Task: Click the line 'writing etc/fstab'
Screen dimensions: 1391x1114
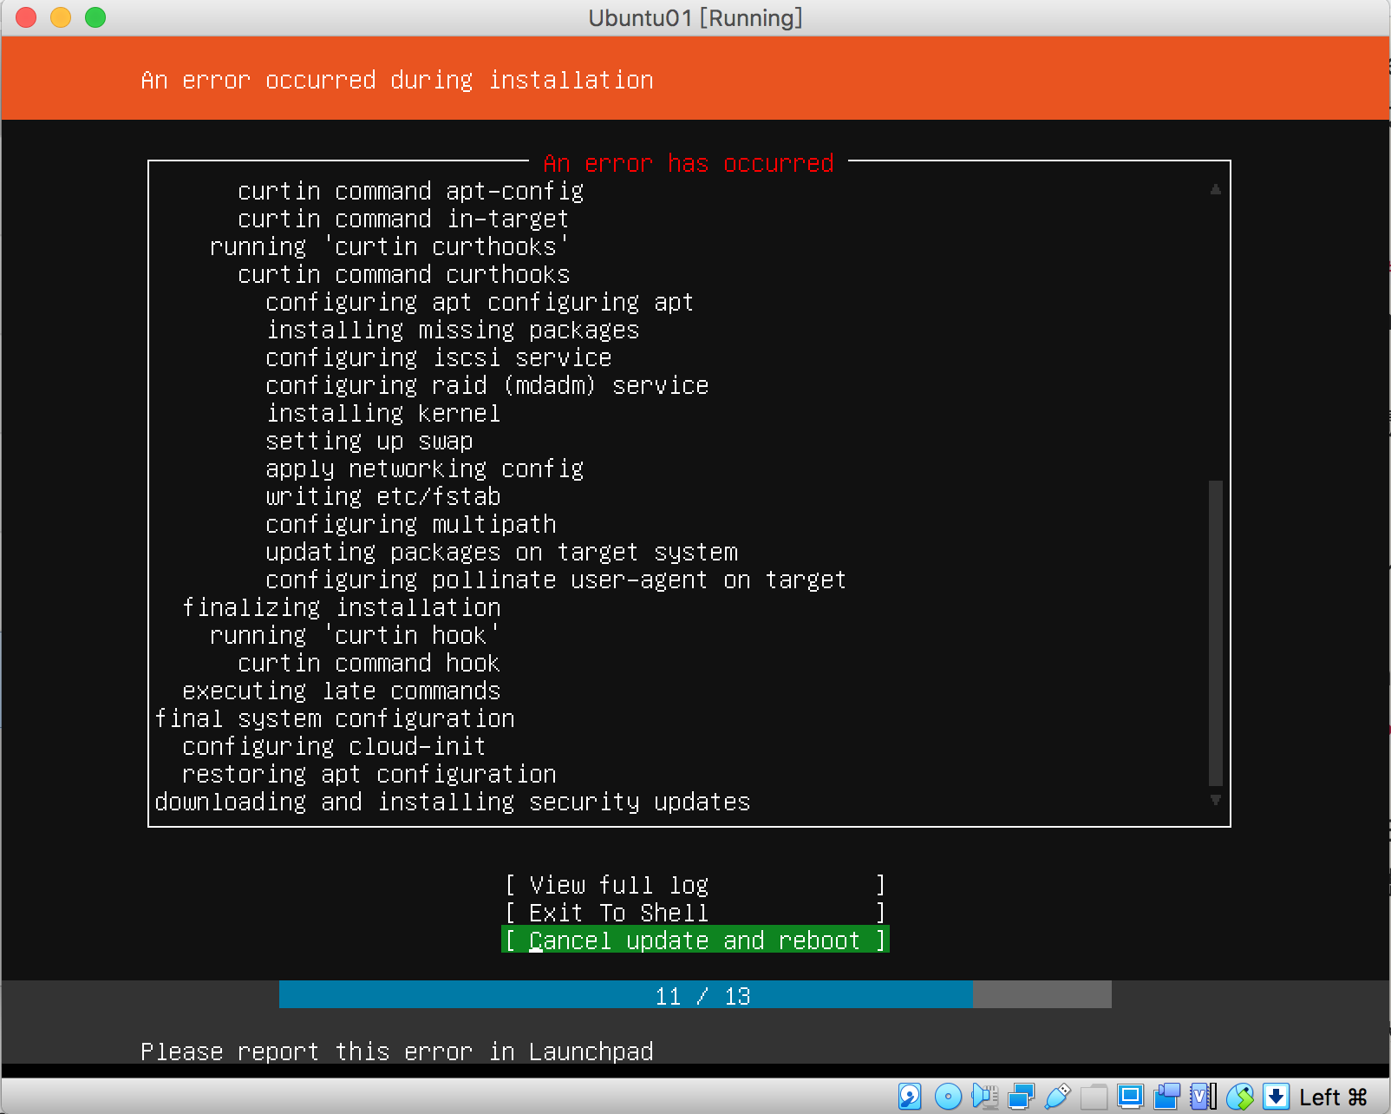Action: point(383,496)
